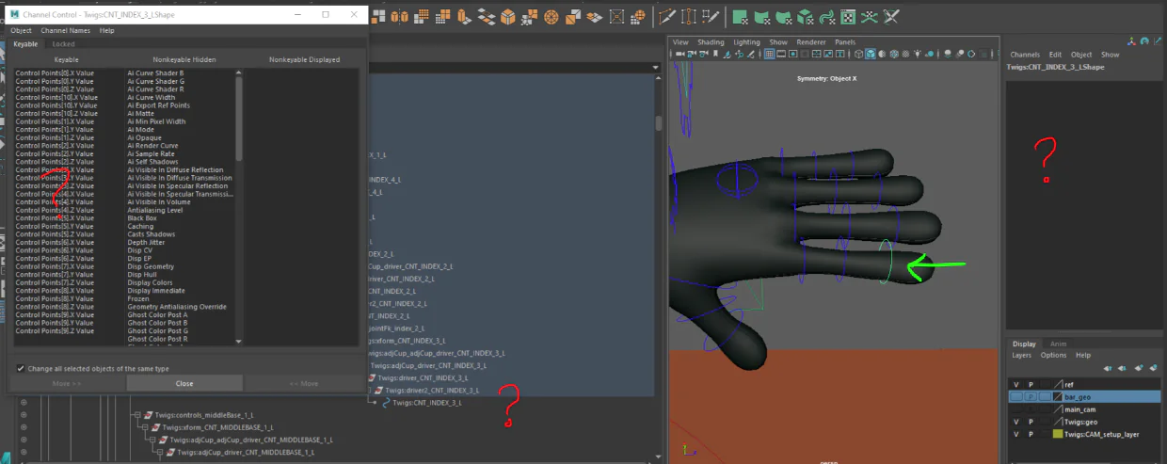The height and width of the screenshot is (464, 1167).
Task: Click the Move >> button
Action: click(x=67, y=383)
